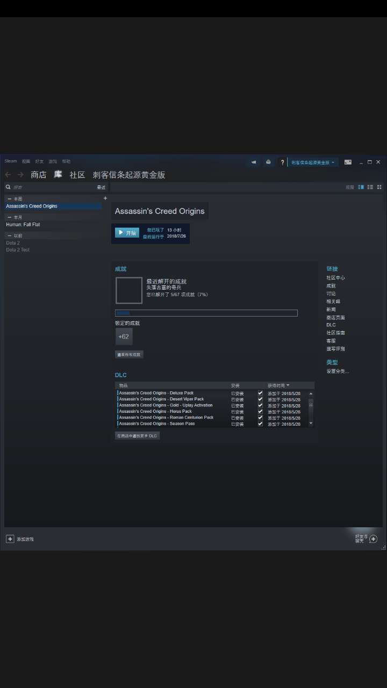Click the broadcast/announcement icon in title bar

(254, 162)
